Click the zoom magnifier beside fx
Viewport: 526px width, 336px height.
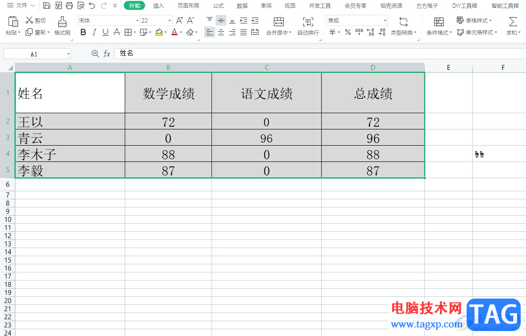95,54
